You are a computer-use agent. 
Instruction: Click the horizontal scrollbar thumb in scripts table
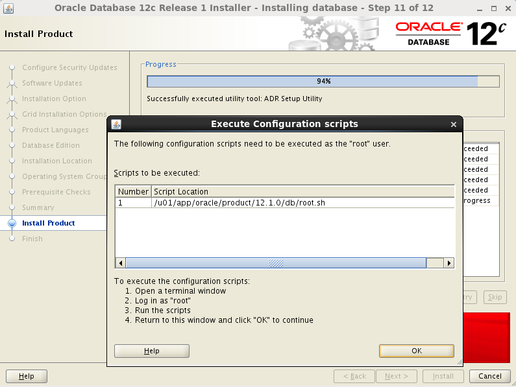[276, 263]
